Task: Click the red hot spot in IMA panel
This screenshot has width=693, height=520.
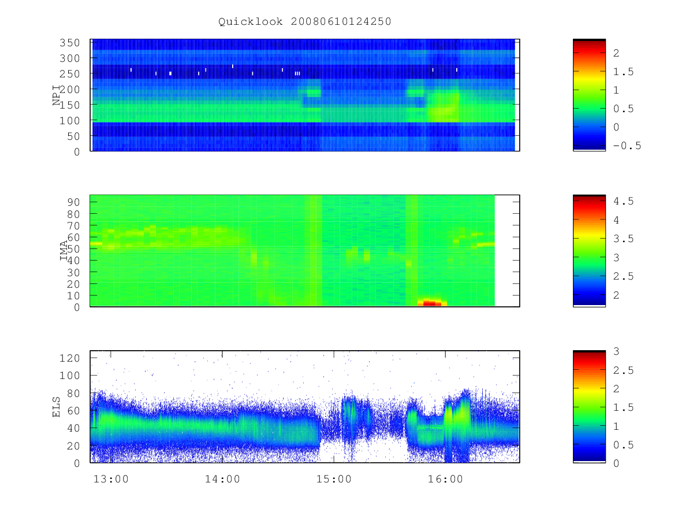Action: point(431,303)
